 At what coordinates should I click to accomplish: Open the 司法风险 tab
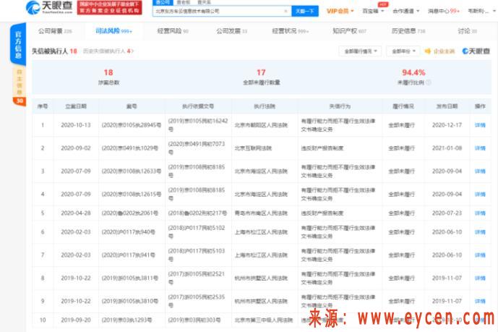[113, 31]
